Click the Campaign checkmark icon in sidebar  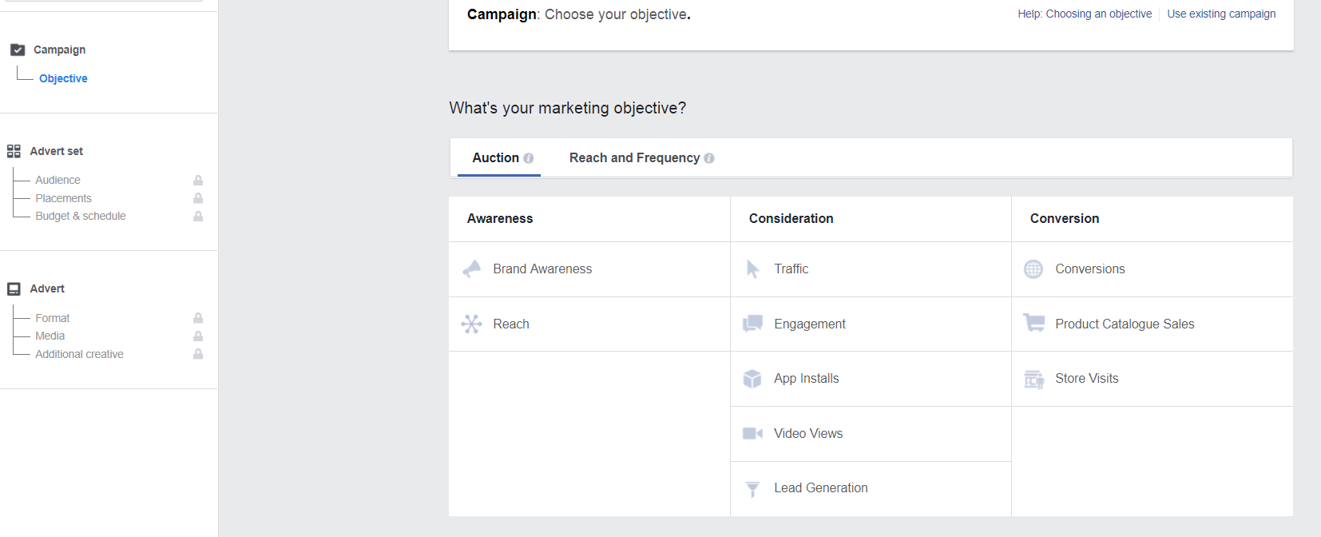18,50
